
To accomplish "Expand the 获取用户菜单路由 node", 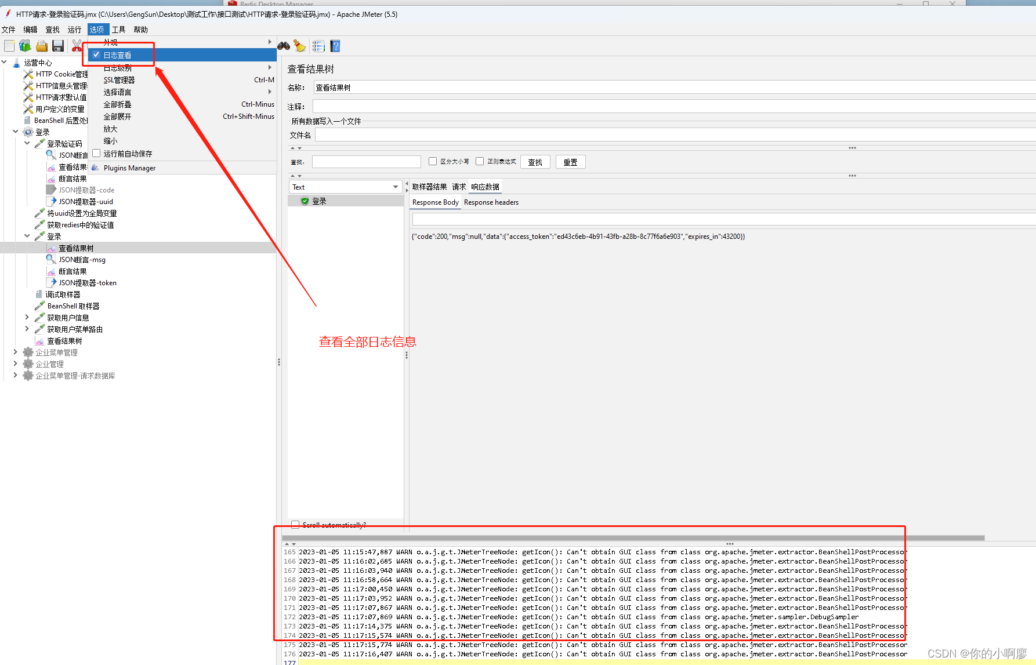I will coord(27,329).
